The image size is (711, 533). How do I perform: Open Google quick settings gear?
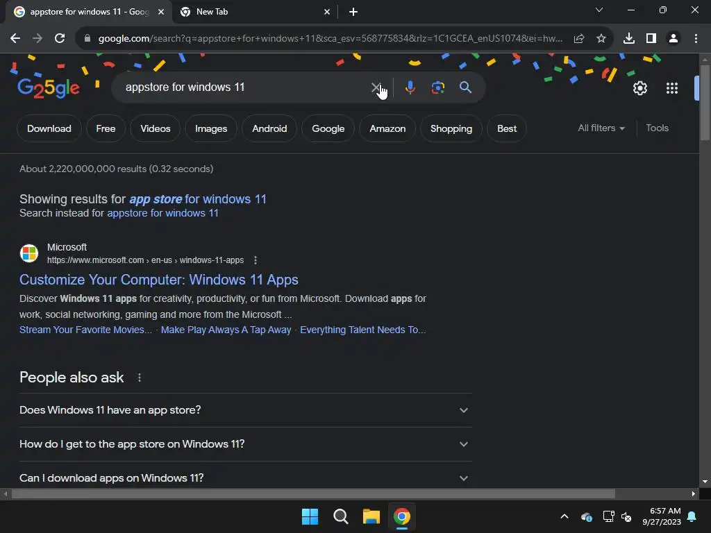[x=639, y=88]
